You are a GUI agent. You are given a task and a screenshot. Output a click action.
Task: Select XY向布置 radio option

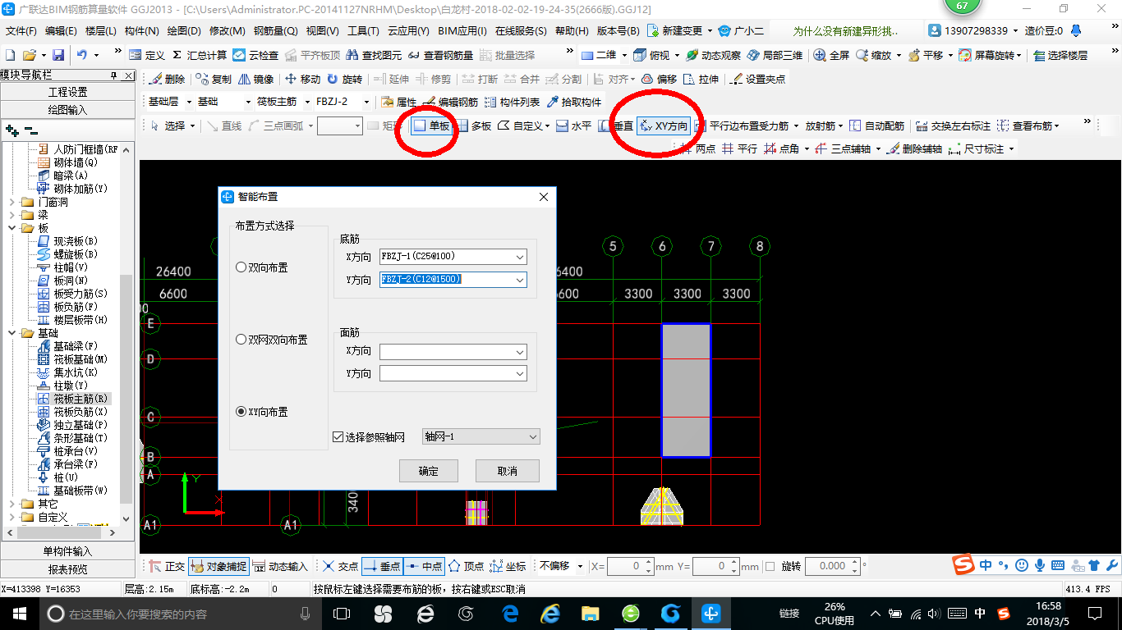261,412
